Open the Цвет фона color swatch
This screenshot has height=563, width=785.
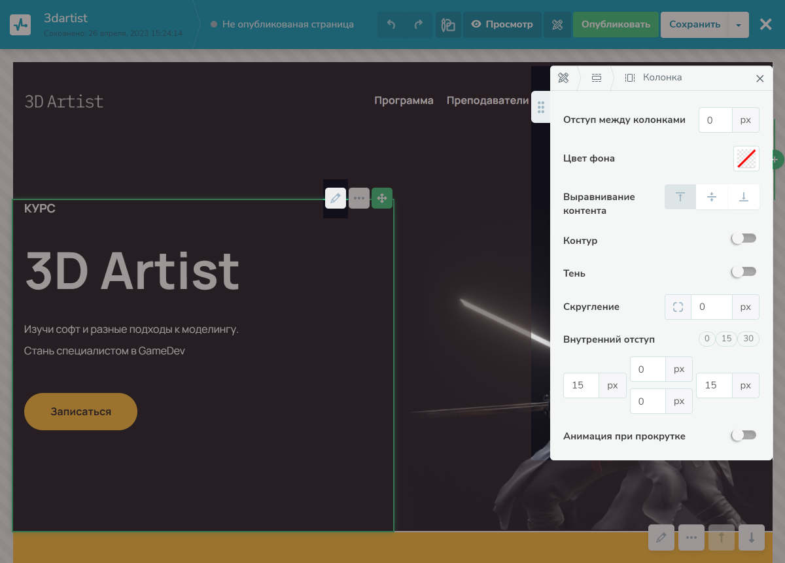click(746, 158)
